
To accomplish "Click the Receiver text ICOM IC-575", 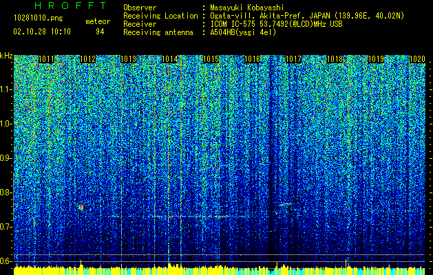I will (233, 24).
